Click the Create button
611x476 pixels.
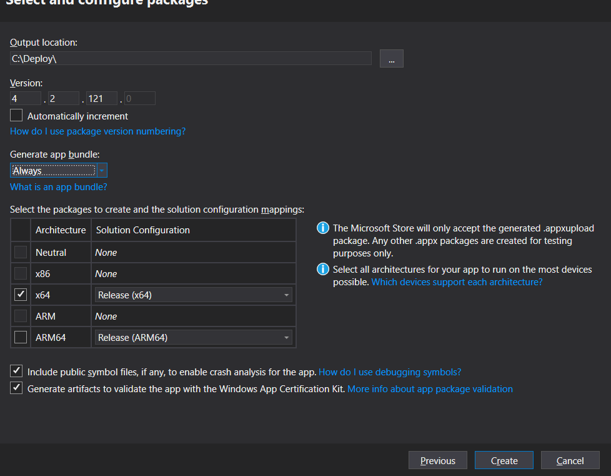tap(504, 460)
